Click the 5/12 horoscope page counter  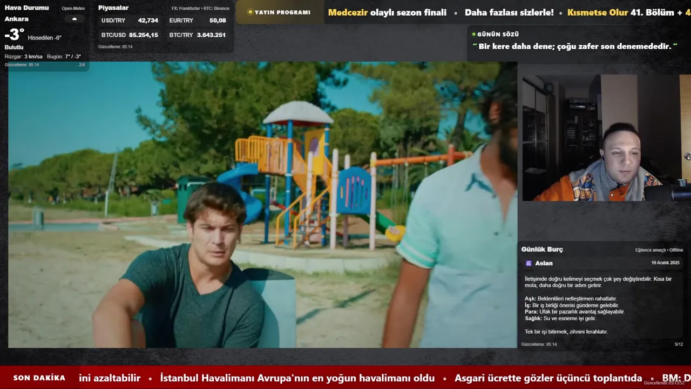[x=679, y=344]
